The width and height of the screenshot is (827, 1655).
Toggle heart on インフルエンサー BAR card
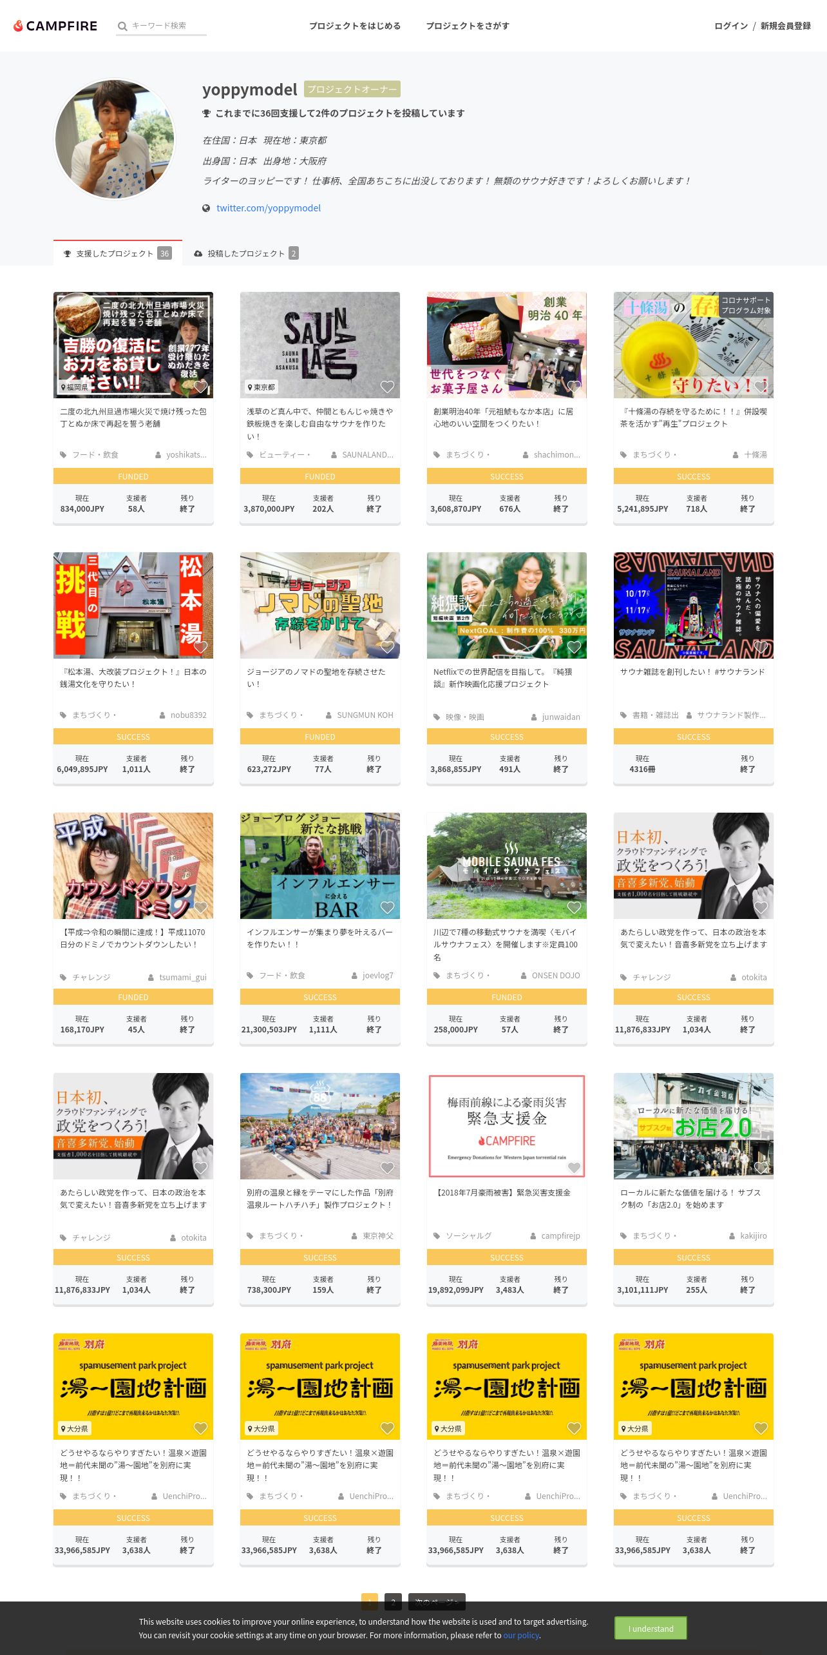click(387, 907)
